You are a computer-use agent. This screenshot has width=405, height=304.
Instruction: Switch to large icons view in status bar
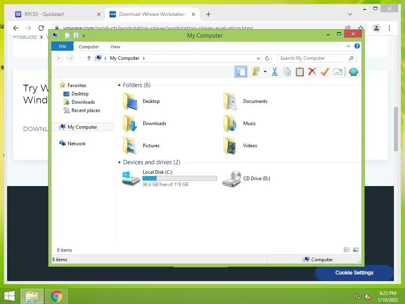point(356,250)
